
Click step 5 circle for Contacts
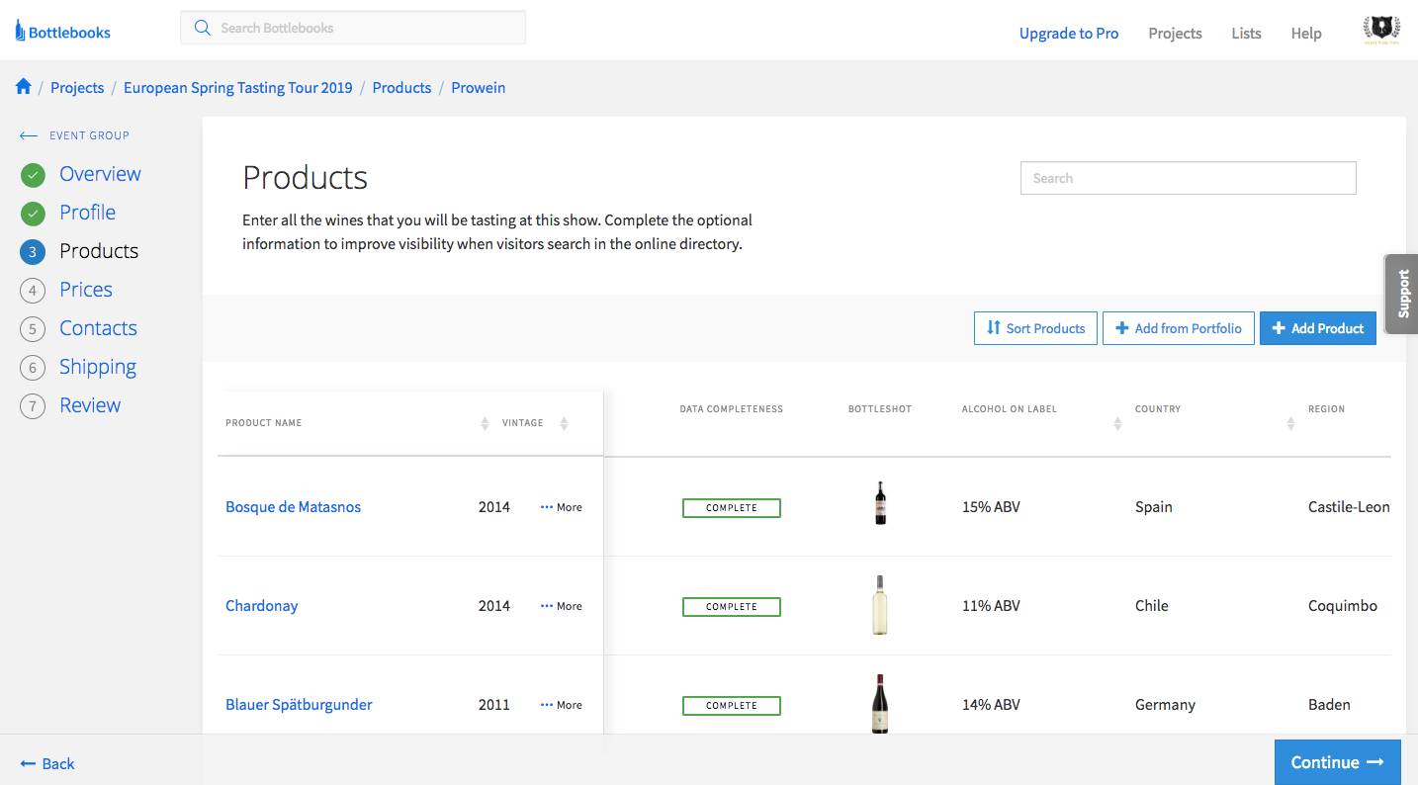(x=33, y=329)
